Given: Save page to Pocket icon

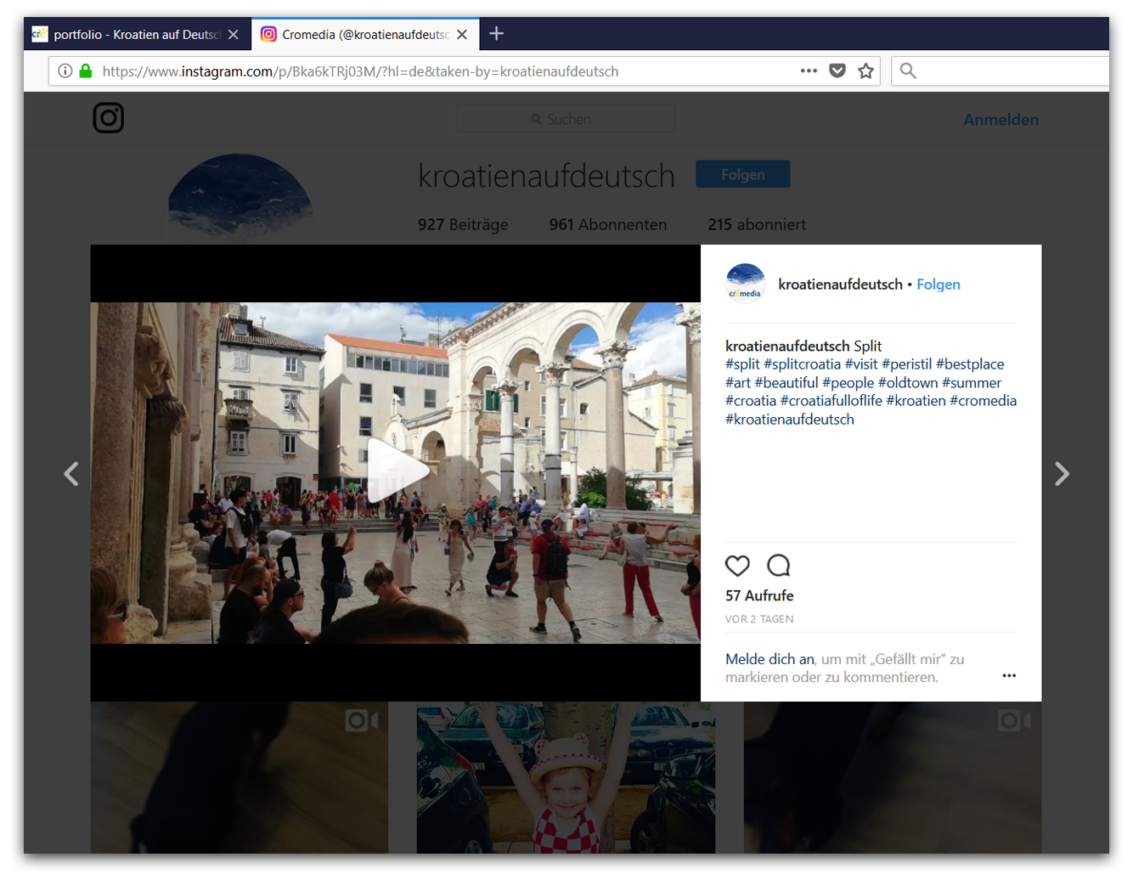Looking at the screenshot, I should pyautogui.click(x=837, y=71).
